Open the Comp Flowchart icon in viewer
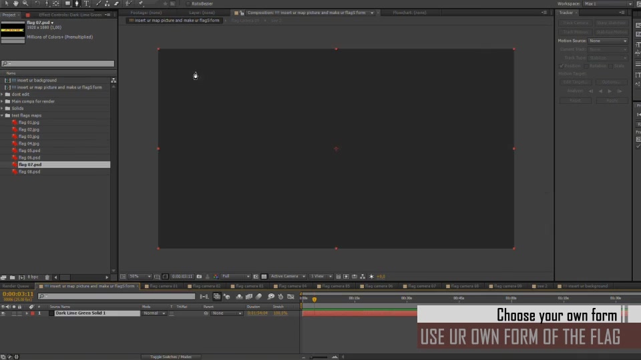The height and width of the screenshot is (360, 641). pyautogui.click(x=363, y=276)
